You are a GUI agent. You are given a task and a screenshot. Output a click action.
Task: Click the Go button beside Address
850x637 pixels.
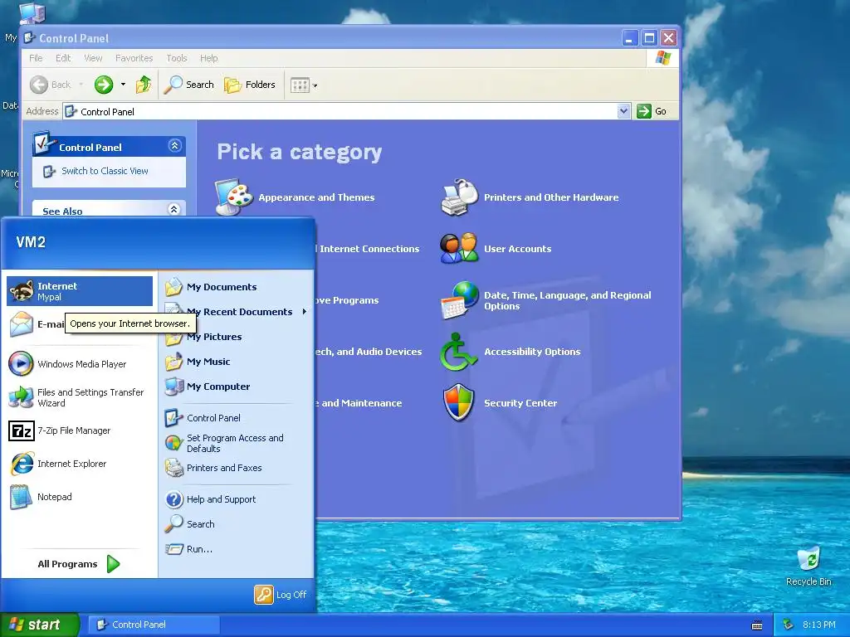click(x=652, y=111)
